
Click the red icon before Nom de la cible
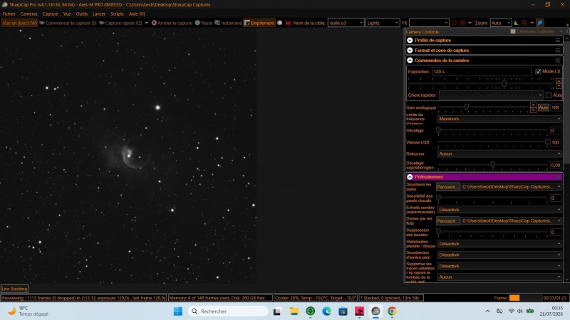coord(288,23)
